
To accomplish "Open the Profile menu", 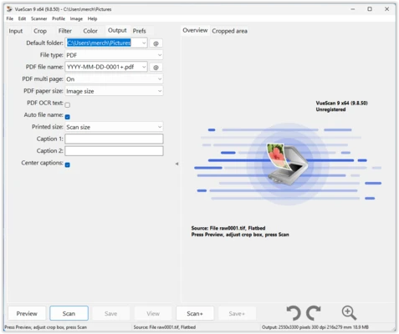I will (x=59, y=18).
